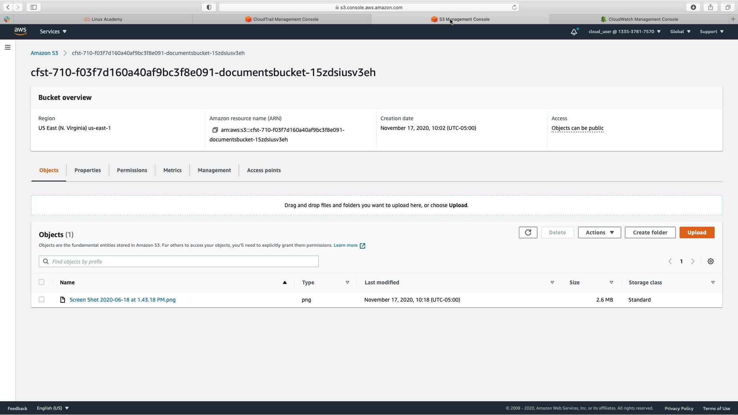Go forward with Safari forward arrow
Screen dimensions: 738x415
18,7
